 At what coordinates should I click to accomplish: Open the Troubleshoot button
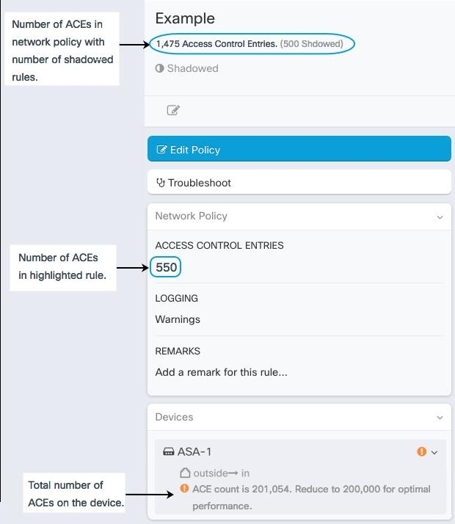[299, 183]
